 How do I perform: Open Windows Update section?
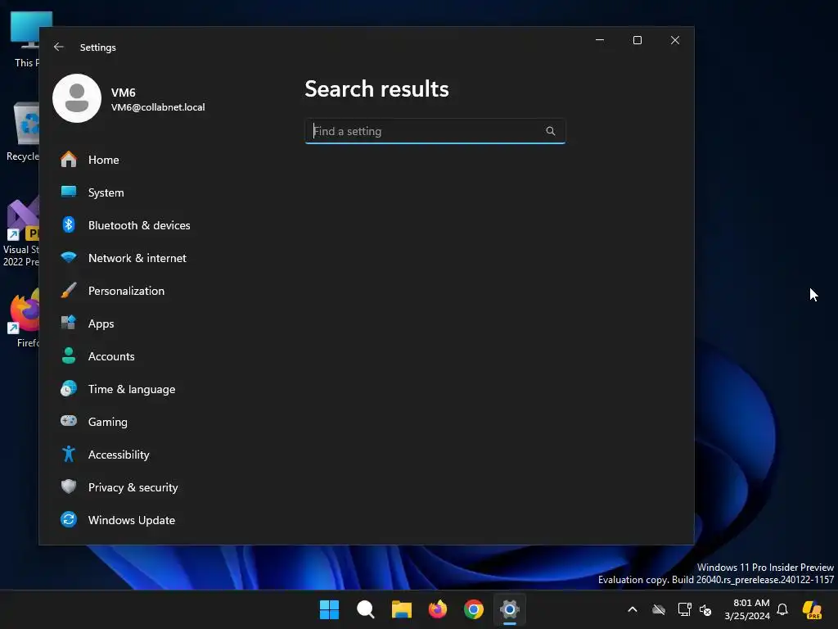tap(132, 520)
